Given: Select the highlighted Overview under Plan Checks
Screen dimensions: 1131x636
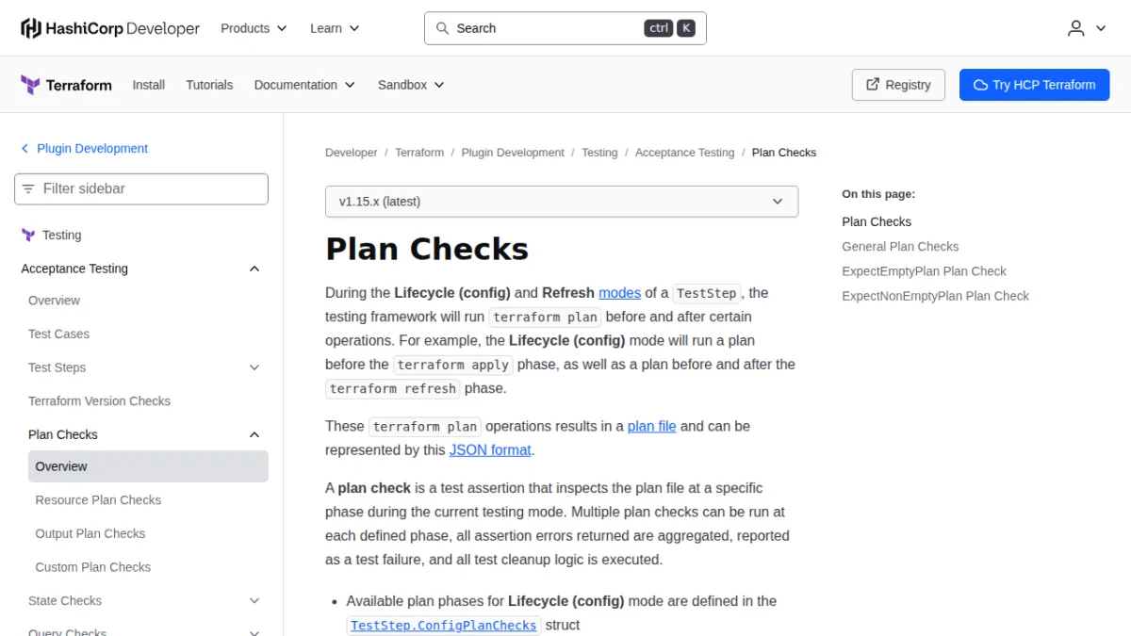Looking at the screenshot, I should 148,466.
